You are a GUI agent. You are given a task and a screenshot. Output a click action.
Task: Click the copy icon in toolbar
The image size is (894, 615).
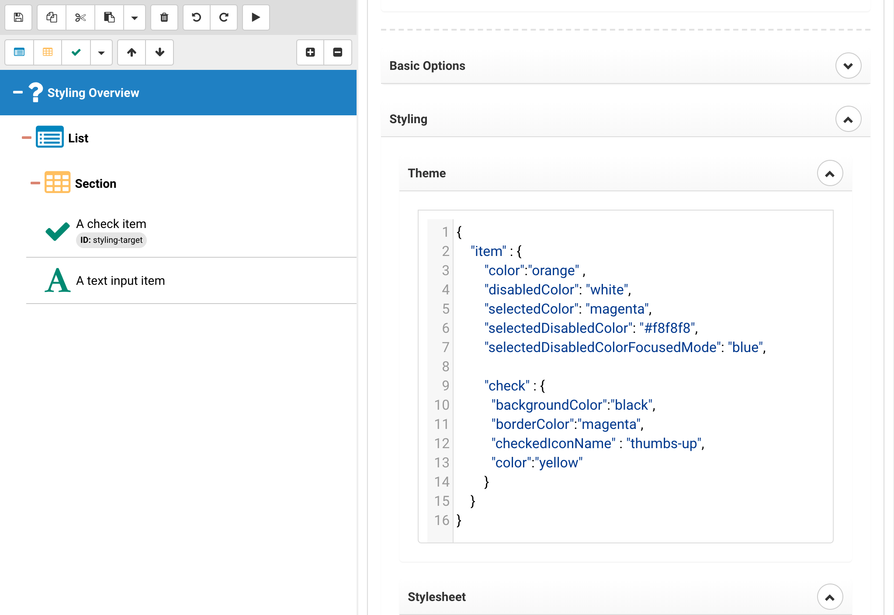point(52,17)
